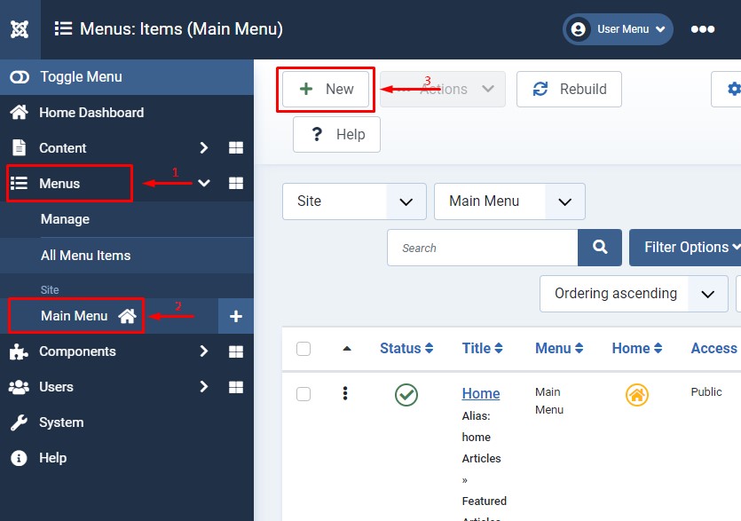Check the select-all checkbox in table header
Screen dimensions: 741x521
(303, 349)
